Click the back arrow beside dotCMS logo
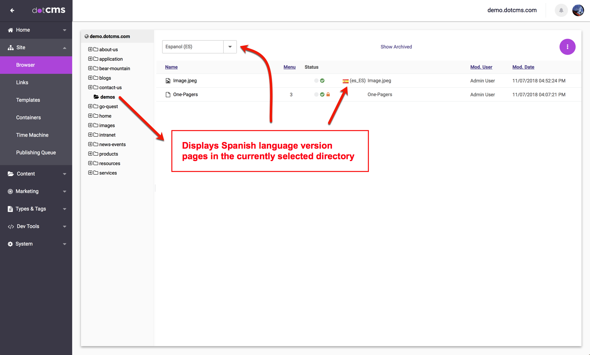Image resolution: width=590 pixels, height=355 pixels. 12,11
